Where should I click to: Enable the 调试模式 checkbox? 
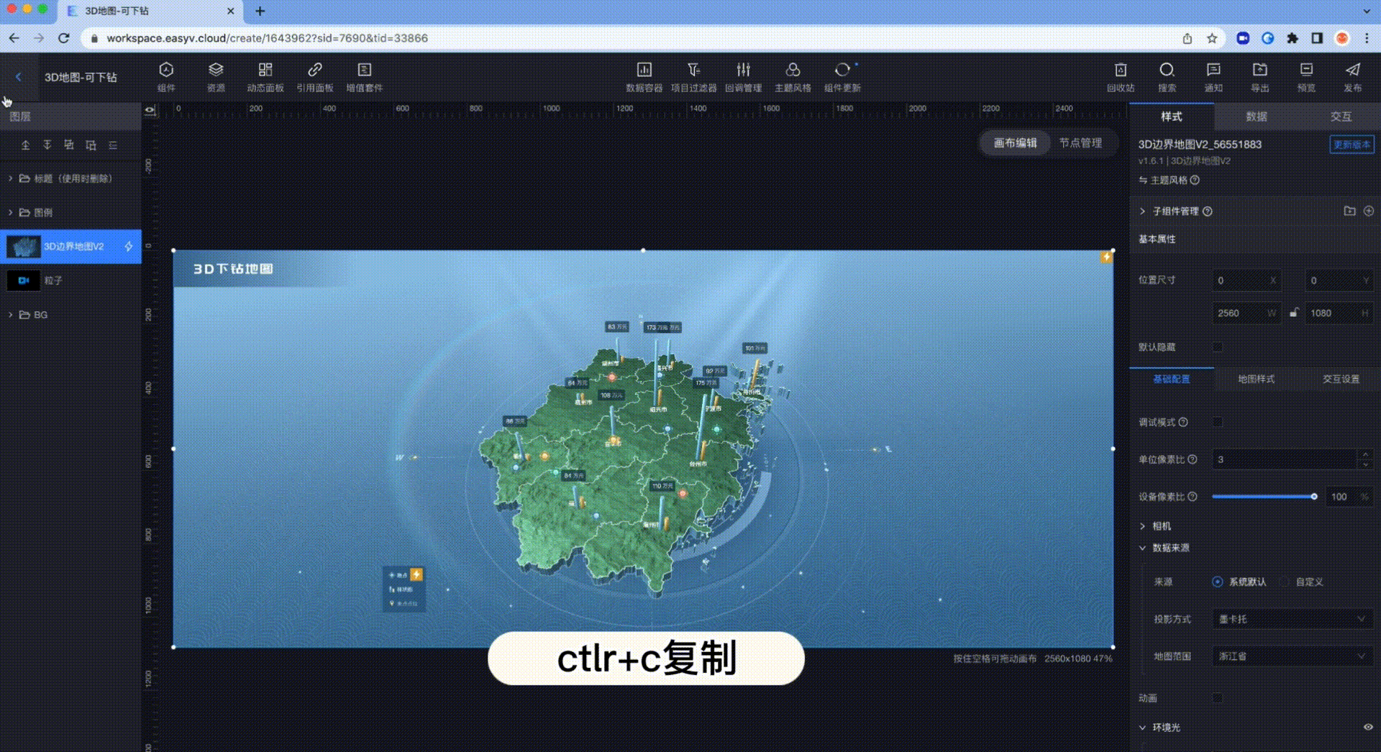tap(1218, 422)
